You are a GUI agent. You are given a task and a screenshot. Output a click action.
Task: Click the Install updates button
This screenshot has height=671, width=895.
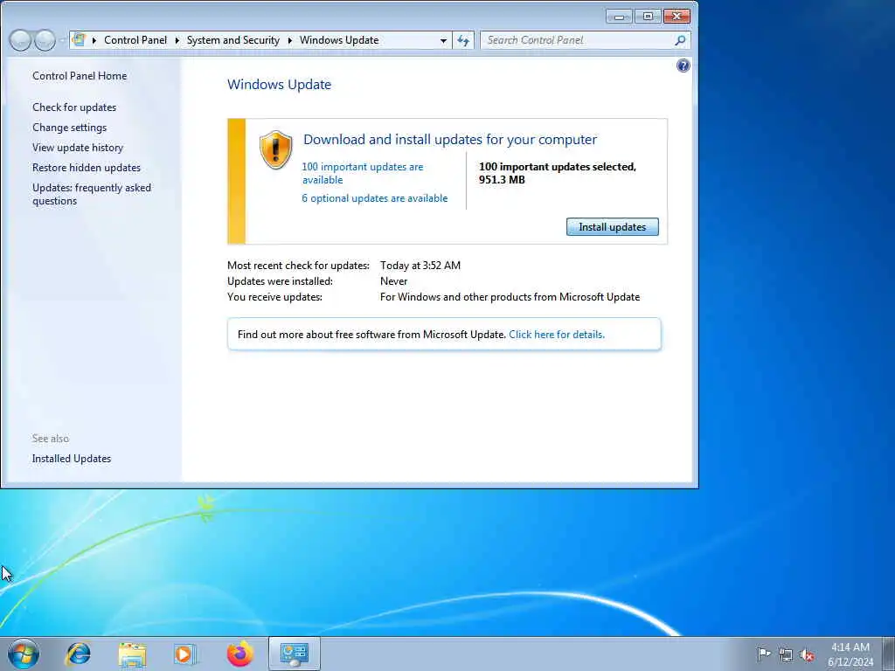[613, 226]
